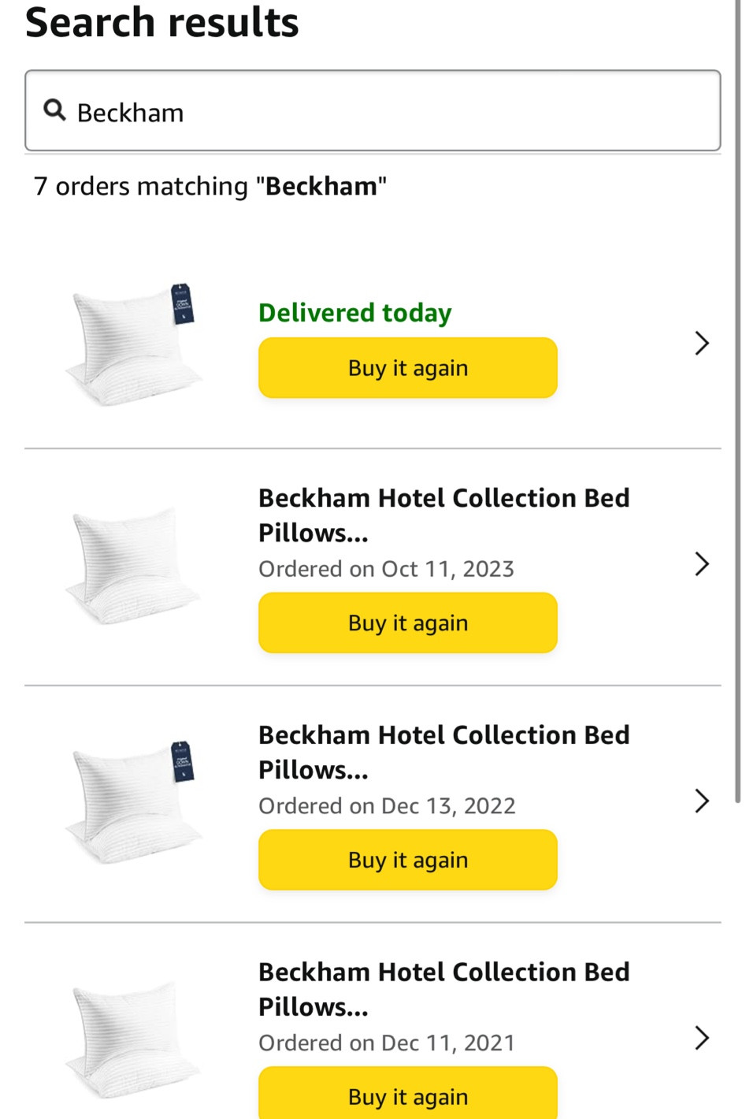Click Buy it again on Dec 13, 2022 order
Image resolution: width=746 pixels, height=1119 pixels.
pyautogui.click(x=407, y=859)
